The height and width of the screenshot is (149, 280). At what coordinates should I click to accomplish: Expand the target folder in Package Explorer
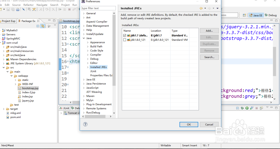point(4,109)
